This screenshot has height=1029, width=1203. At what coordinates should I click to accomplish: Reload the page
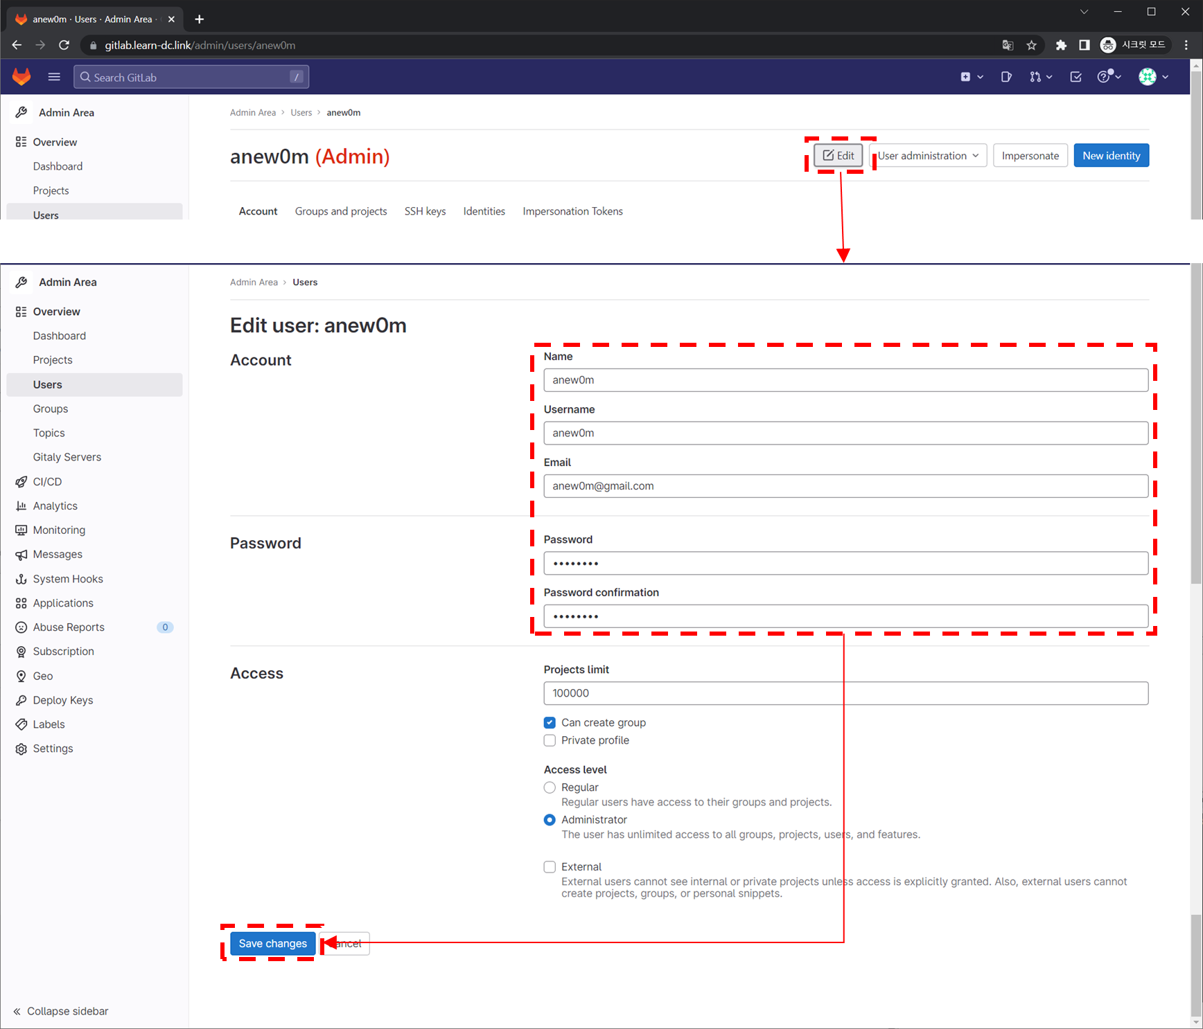64,46
